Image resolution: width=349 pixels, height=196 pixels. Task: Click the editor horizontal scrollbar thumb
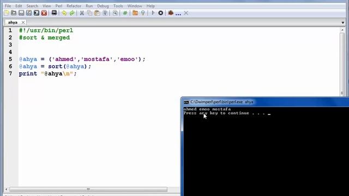tap(88, 189)
